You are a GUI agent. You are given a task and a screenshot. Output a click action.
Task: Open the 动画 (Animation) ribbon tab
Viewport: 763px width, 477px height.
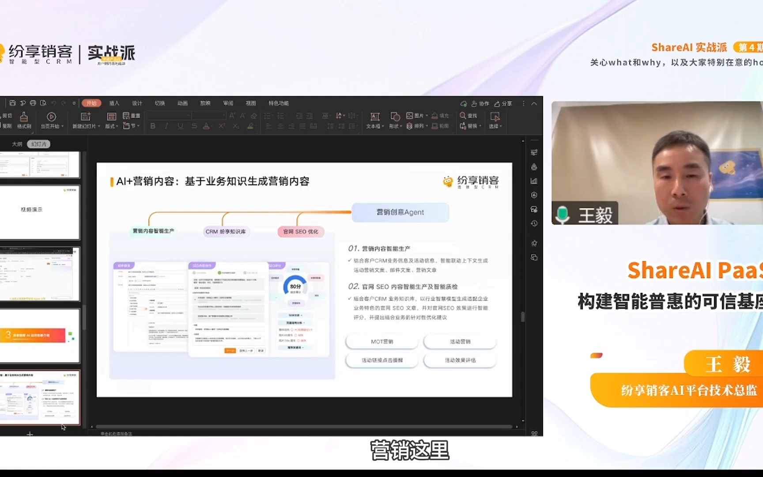[x=182, y=103]
